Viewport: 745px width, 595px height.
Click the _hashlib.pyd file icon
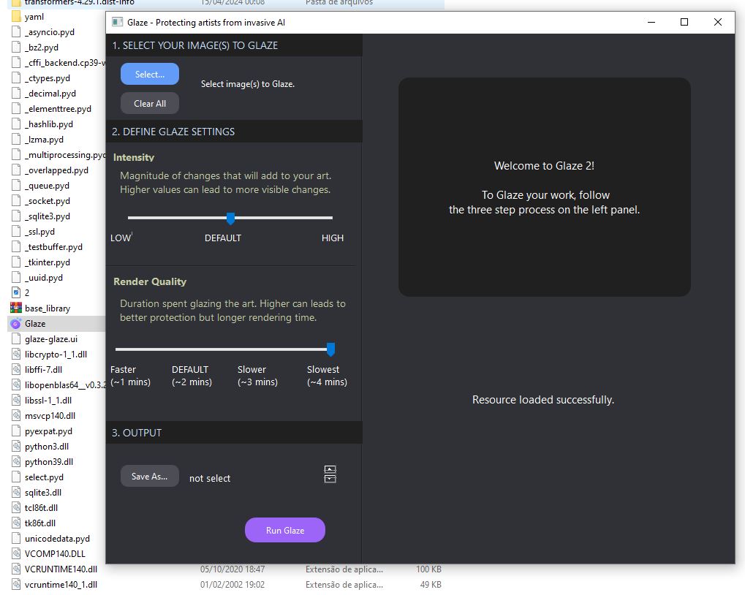[x=15, y=124]
